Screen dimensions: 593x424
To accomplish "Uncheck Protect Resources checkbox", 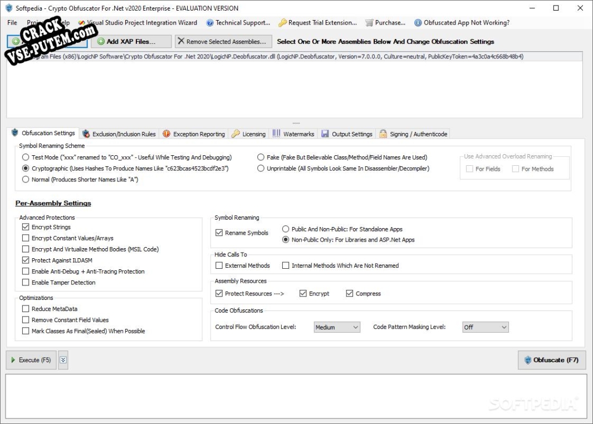I will [x=219, y=293].
